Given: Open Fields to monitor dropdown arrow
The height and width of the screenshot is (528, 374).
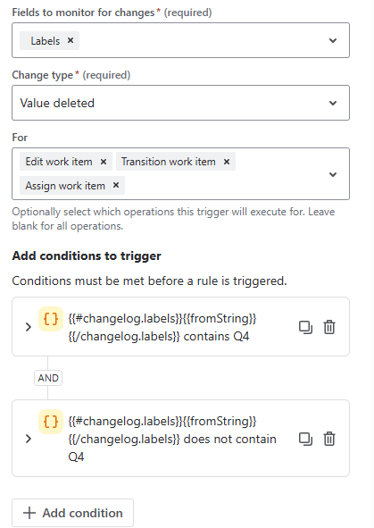Looking at the screenshot, I should (333, 40).
